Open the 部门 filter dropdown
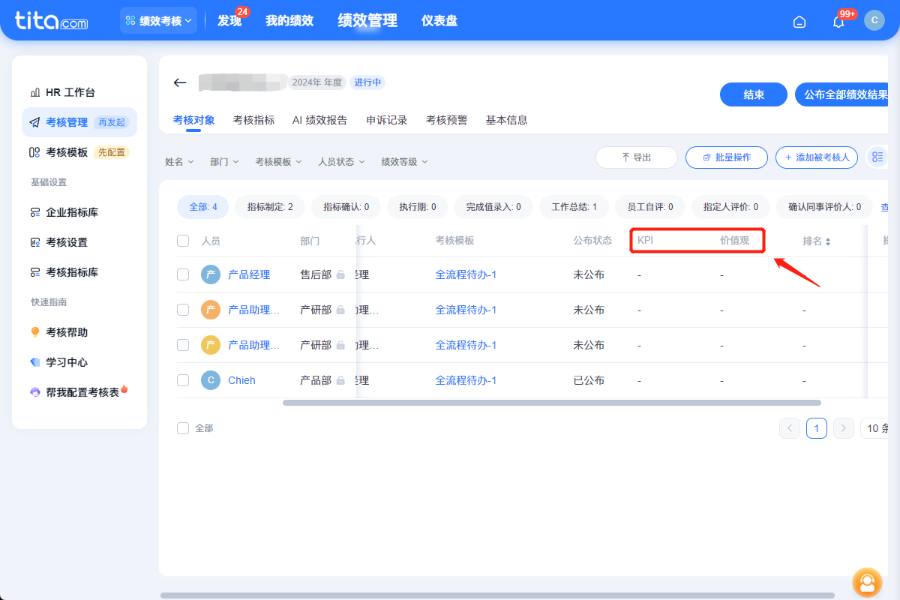The image size is (900, 600). pyautogui.click(x=223, y=161)
